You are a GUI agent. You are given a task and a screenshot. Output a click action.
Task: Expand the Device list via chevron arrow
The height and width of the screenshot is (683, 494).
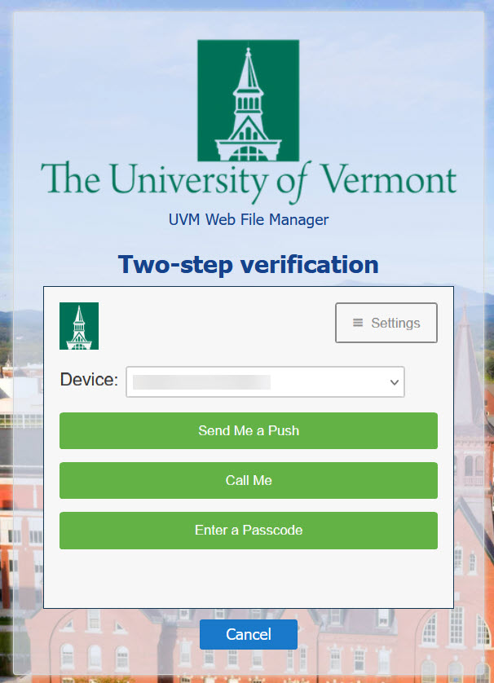[395, 382]
